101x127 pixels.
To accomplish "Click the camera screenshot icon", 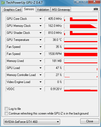I will coord(96,9).
